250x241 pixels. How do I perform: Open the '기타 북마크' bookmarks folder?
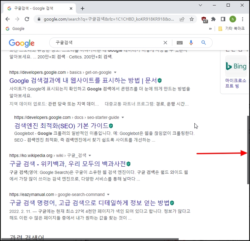(x=231, y=29)
